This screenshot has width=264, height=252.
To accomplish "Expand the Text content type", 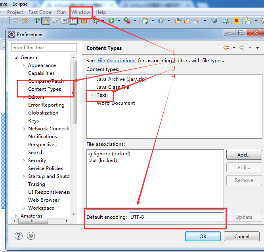I will pyautogui.click(x=92, y=95).
